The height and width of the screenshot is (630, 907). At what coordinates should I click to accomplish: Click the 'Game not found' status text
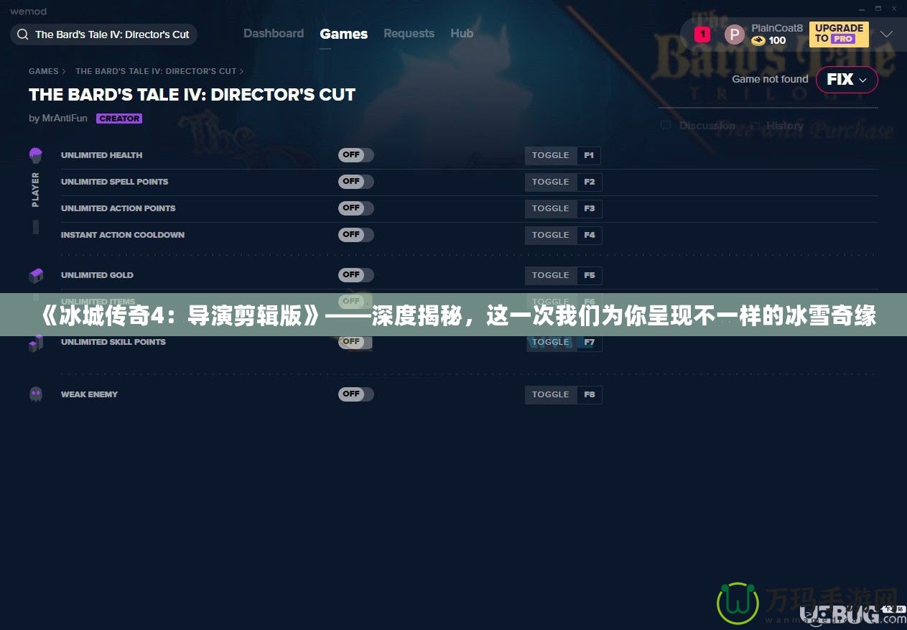tap(770, 79)
